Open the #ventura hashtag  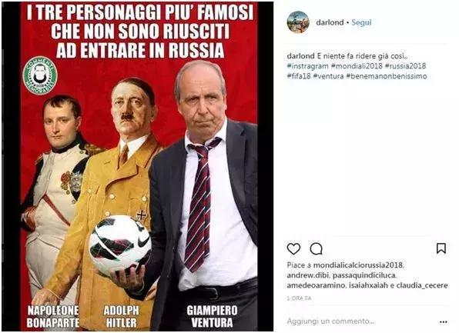coord(328,76)
